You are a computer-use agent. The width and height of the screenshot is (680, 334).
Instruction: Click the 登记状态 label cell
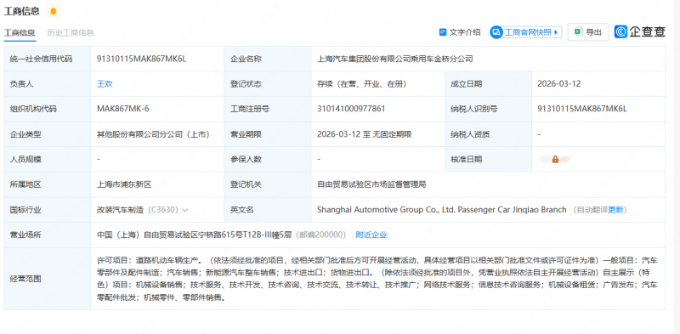[x=268, y=84]
